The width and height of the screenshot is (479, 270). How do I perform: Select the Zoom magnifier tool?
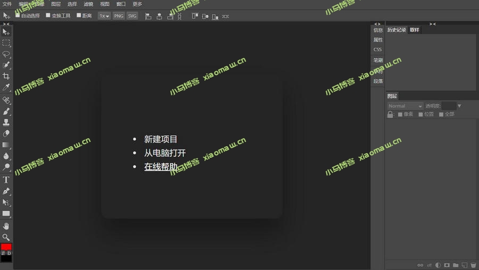6,237
